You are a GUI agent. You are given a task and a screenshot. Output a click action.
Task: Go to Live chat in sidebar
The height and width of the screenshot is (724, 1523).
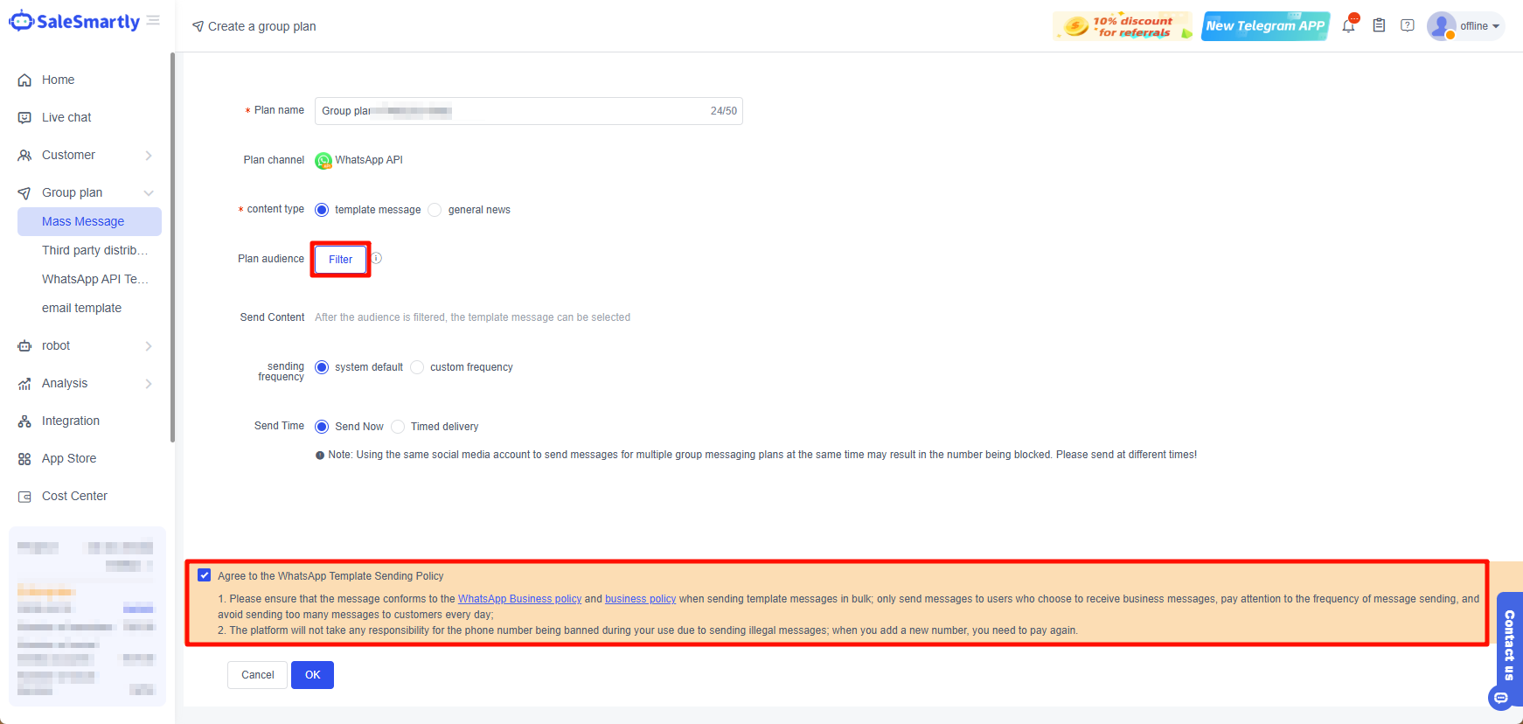[66, 118]
